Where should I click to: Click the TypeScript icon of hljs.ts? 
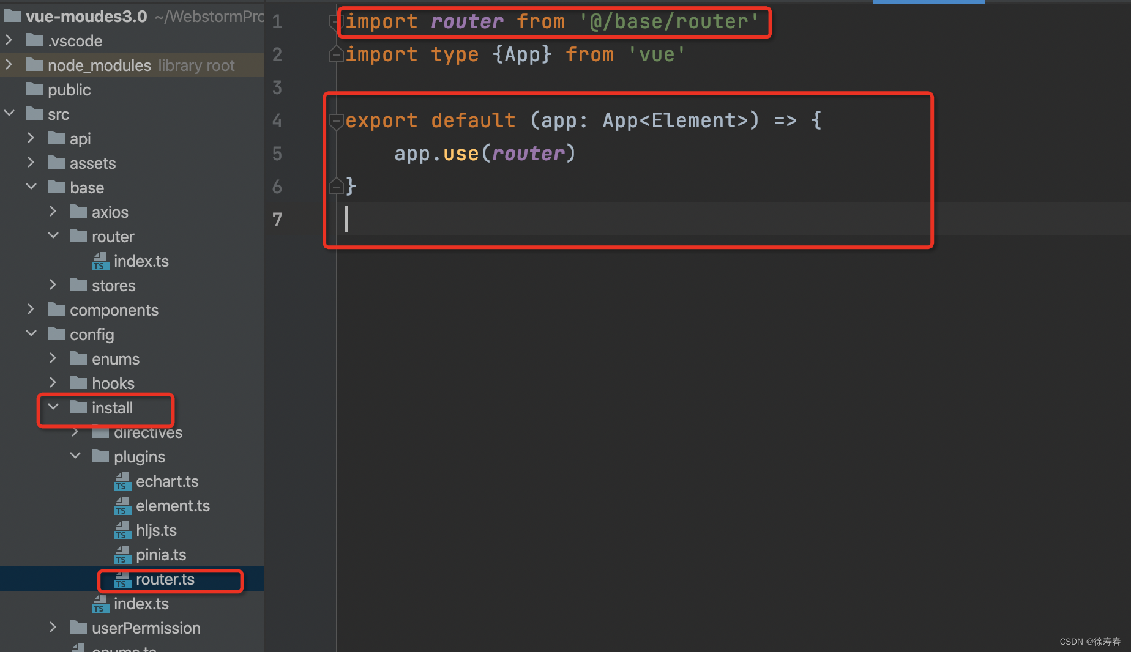[x=122, y=530]
